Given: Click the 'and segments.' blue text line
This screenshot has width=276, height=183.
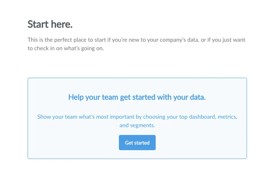Looking at the screenshot, I should [137, 125].
